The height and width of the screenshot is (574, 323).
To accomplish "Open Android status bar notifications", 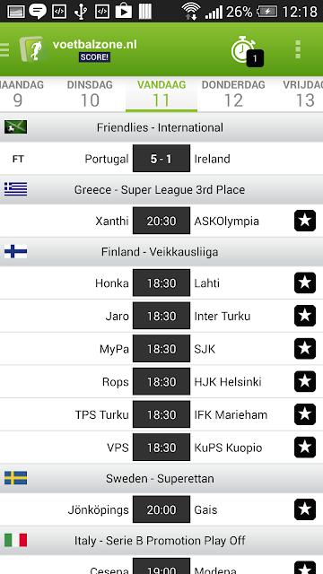I will click(161, 11).
